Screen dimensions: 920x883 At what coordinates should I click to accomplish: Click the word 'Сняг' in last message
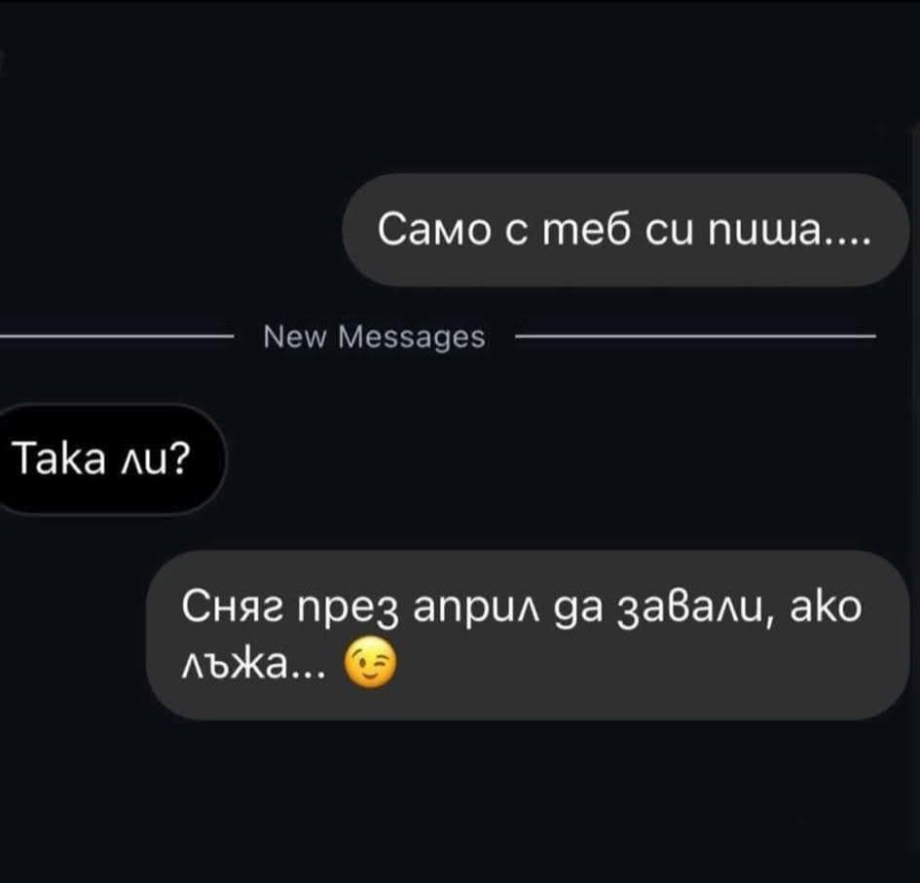point(233,607)
